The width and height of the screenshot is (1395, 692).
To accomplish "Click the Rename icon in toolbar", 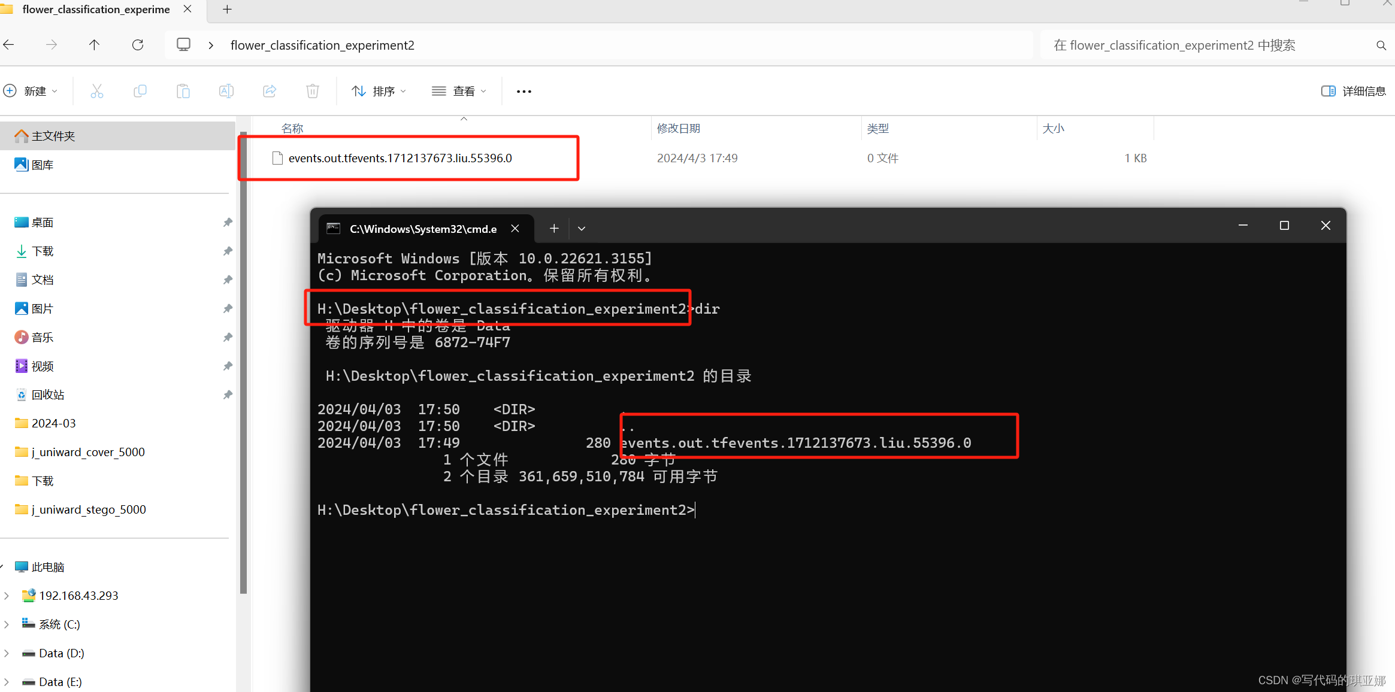I will pos(226,91).
